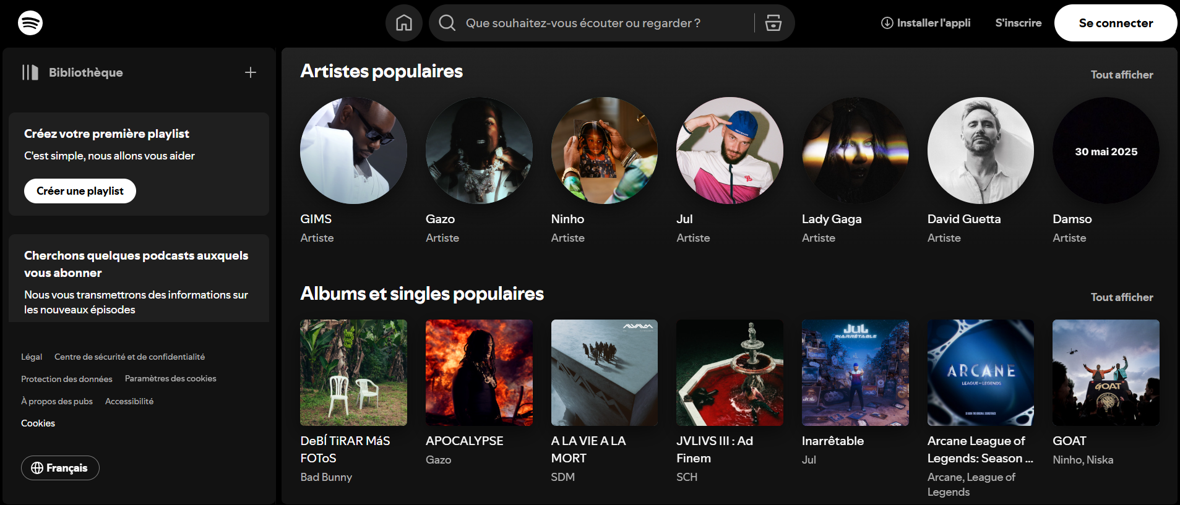
Task: Open the Jul artist photo
Action: coord(730,150)
